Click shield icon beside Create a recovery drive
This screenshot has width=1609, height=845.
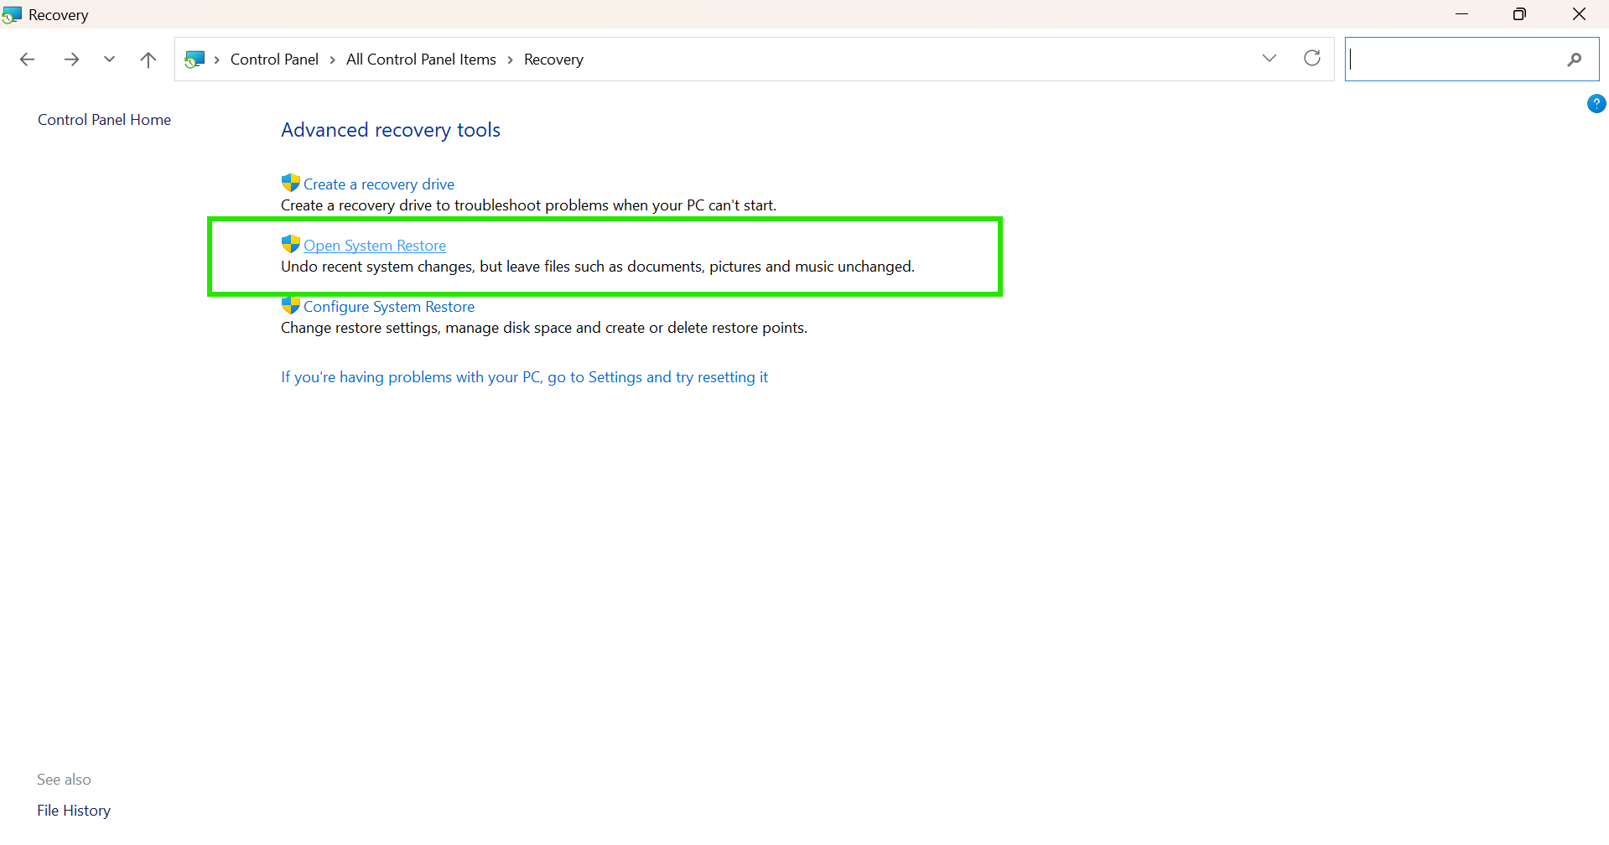click(291, 183)
